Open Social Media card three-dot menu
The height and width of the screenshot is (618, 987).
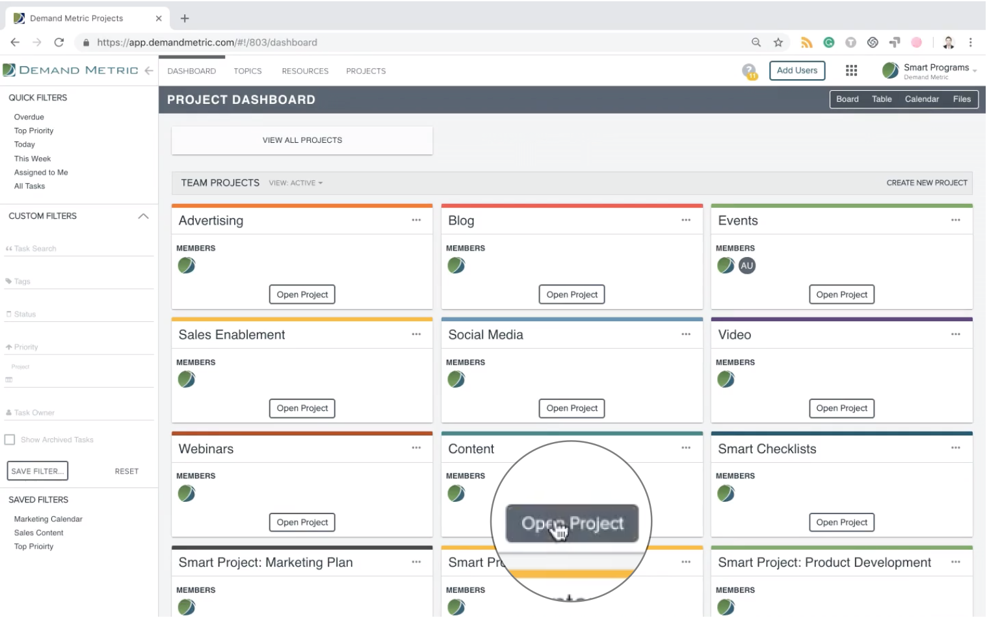tap(686, 334)
